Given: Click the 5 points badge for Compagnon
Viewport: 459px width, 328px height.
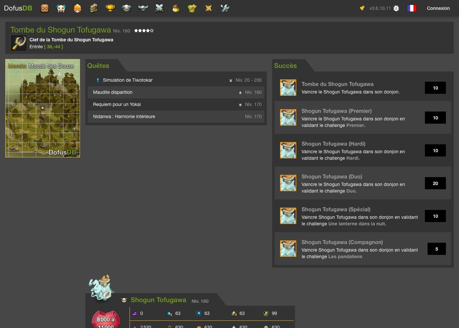Looking at the screenshot, I should click(x=437, y=249).
